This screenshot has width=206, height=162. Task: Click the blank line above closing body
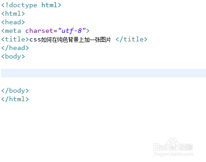point(103,82)
